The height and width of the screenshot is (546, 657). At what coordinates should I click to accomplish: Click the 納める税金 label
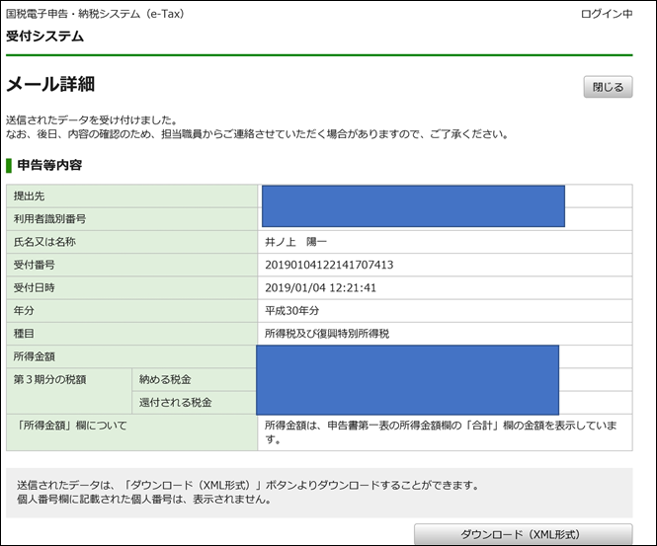165,380
